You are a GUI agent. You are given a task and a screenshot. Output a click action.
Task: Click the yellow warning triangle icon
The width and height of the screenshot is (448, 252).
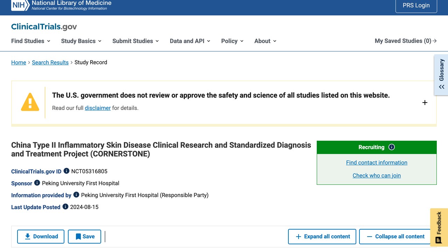[x=30, y=102]
